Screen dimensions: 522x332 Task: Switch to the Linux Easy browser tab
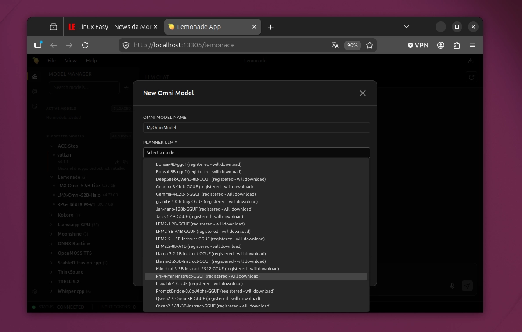point(113,27)
